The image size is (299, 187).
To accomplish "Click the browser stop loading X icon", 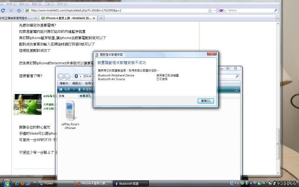I will click(11, 10).
